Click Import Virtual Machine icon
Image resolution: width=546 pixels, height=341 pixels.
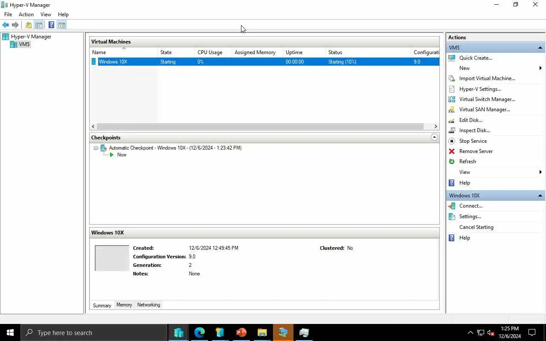452,78
